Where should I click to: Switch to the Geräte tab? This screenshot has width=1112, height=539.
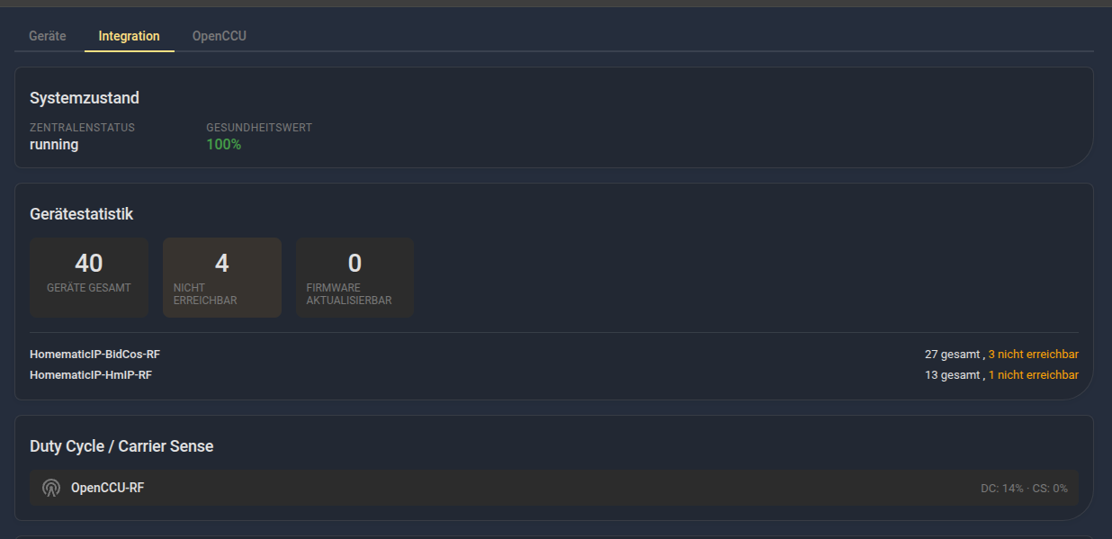(48, 36)
